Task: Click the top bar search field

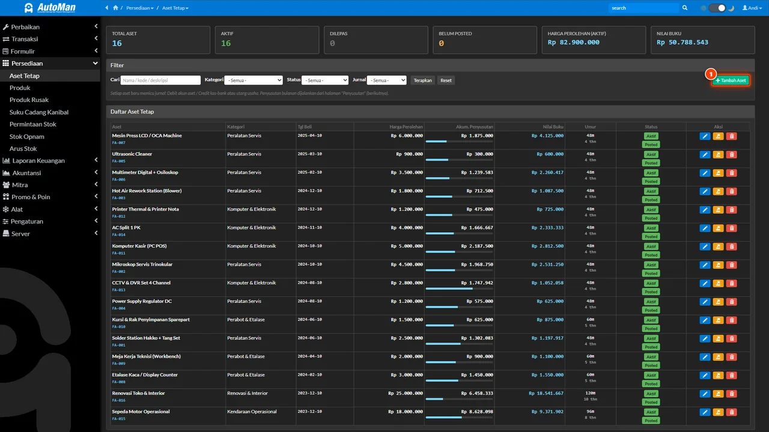Action: pyautogui.click(x=643, y=8)
